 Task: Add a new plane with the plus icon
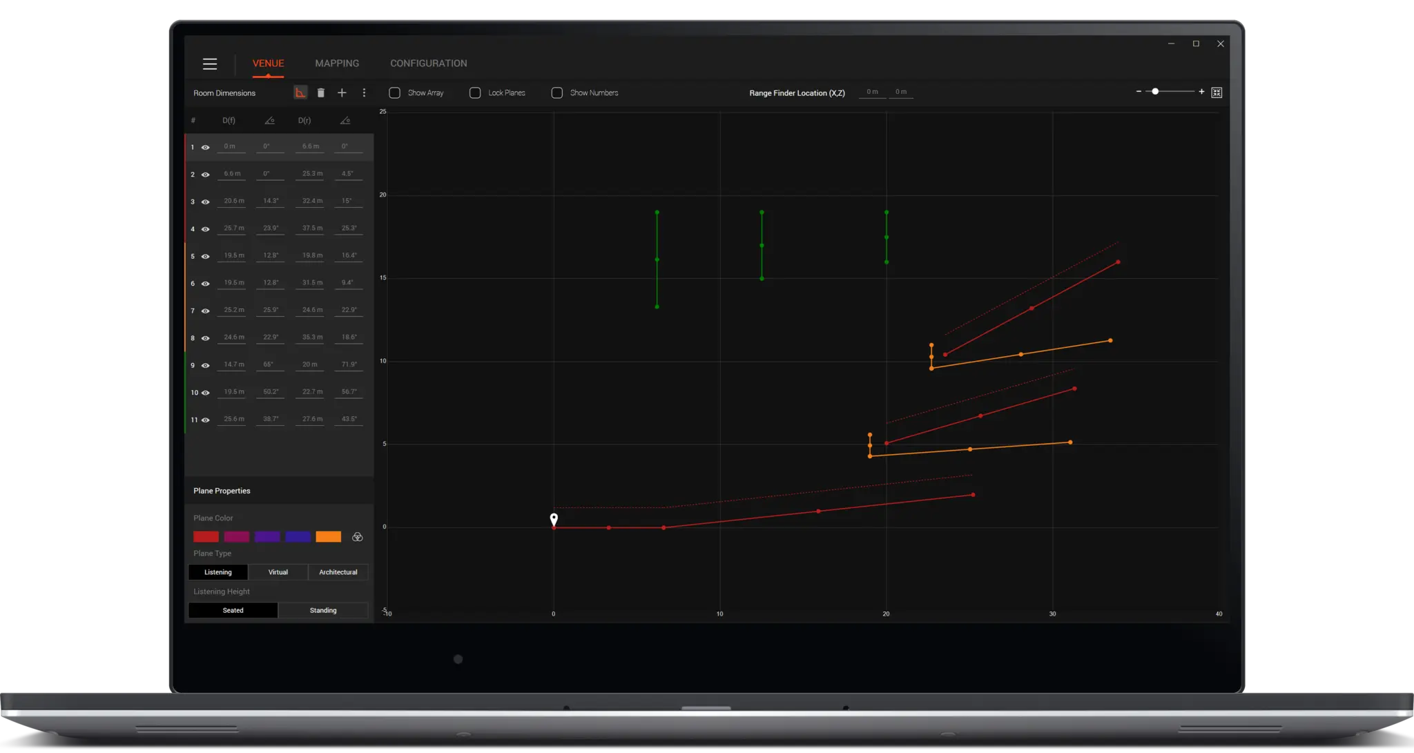[x=342, y=92]
